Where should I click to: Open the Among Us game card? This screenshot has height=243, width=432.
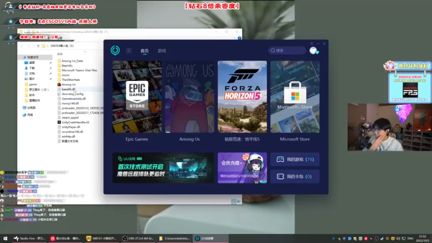click(x=190, y=97)
